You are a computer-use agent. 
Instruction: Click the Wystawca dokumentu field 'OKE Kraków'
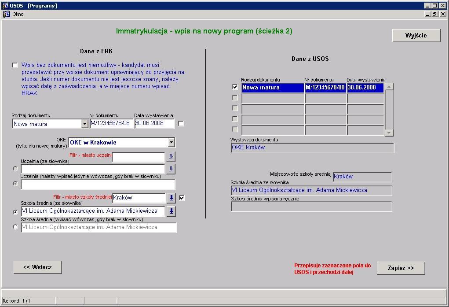[x=312, y=148]
